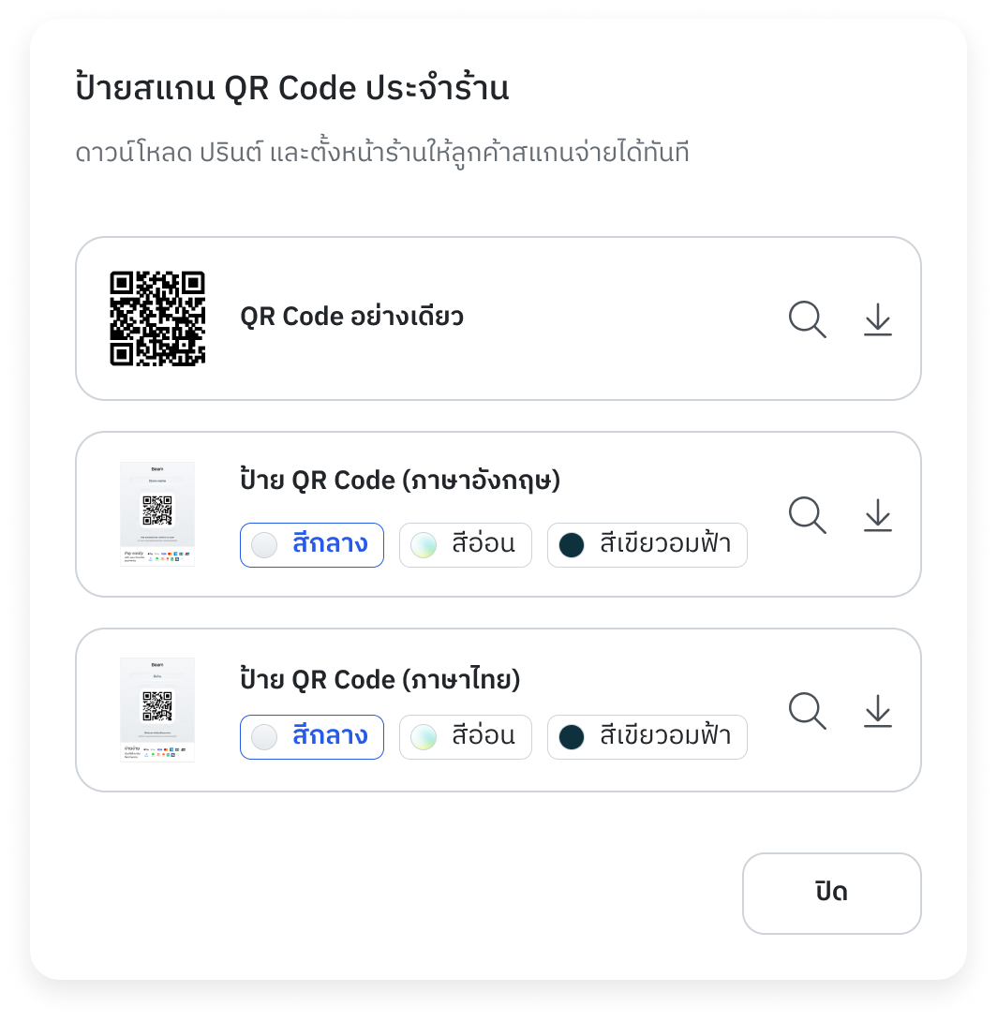The width and height of the screenshot is (997, 1021).
Task: Select สีอ่อน for the Thai sign
Action: (x=466, y=737)
